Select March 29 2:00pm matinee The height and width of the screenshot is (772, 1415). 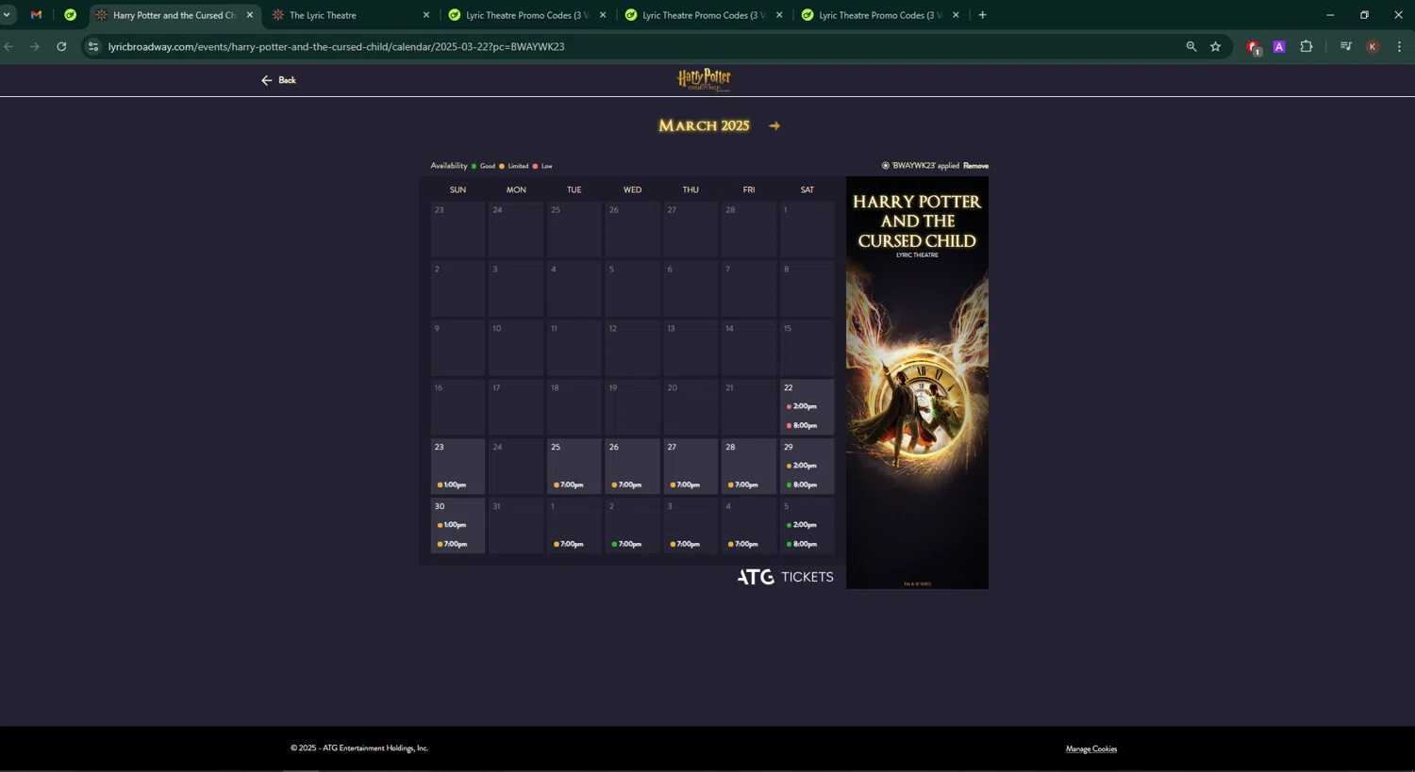[x=802, y=466]
